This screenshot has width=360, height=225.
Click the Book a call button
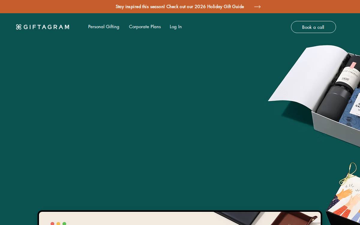point(313,27)
